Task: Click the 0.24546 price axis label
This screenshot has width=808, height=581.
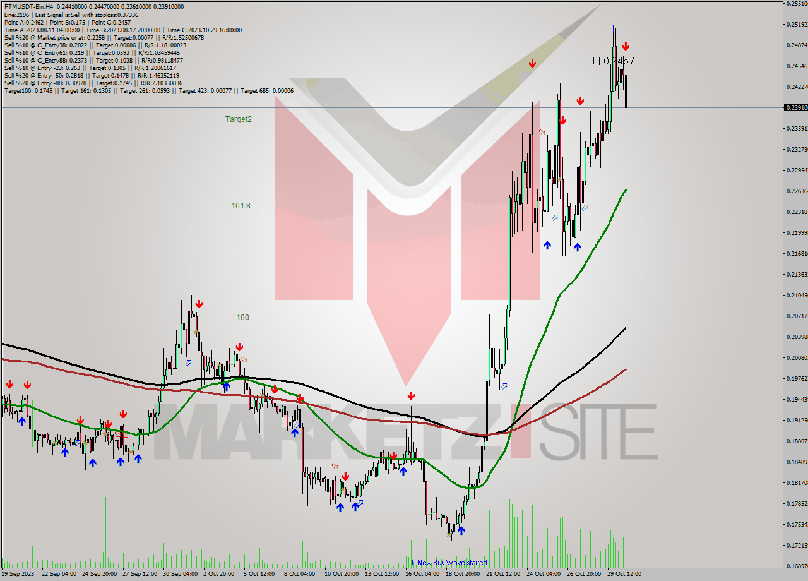Action: tap(797, 66)
